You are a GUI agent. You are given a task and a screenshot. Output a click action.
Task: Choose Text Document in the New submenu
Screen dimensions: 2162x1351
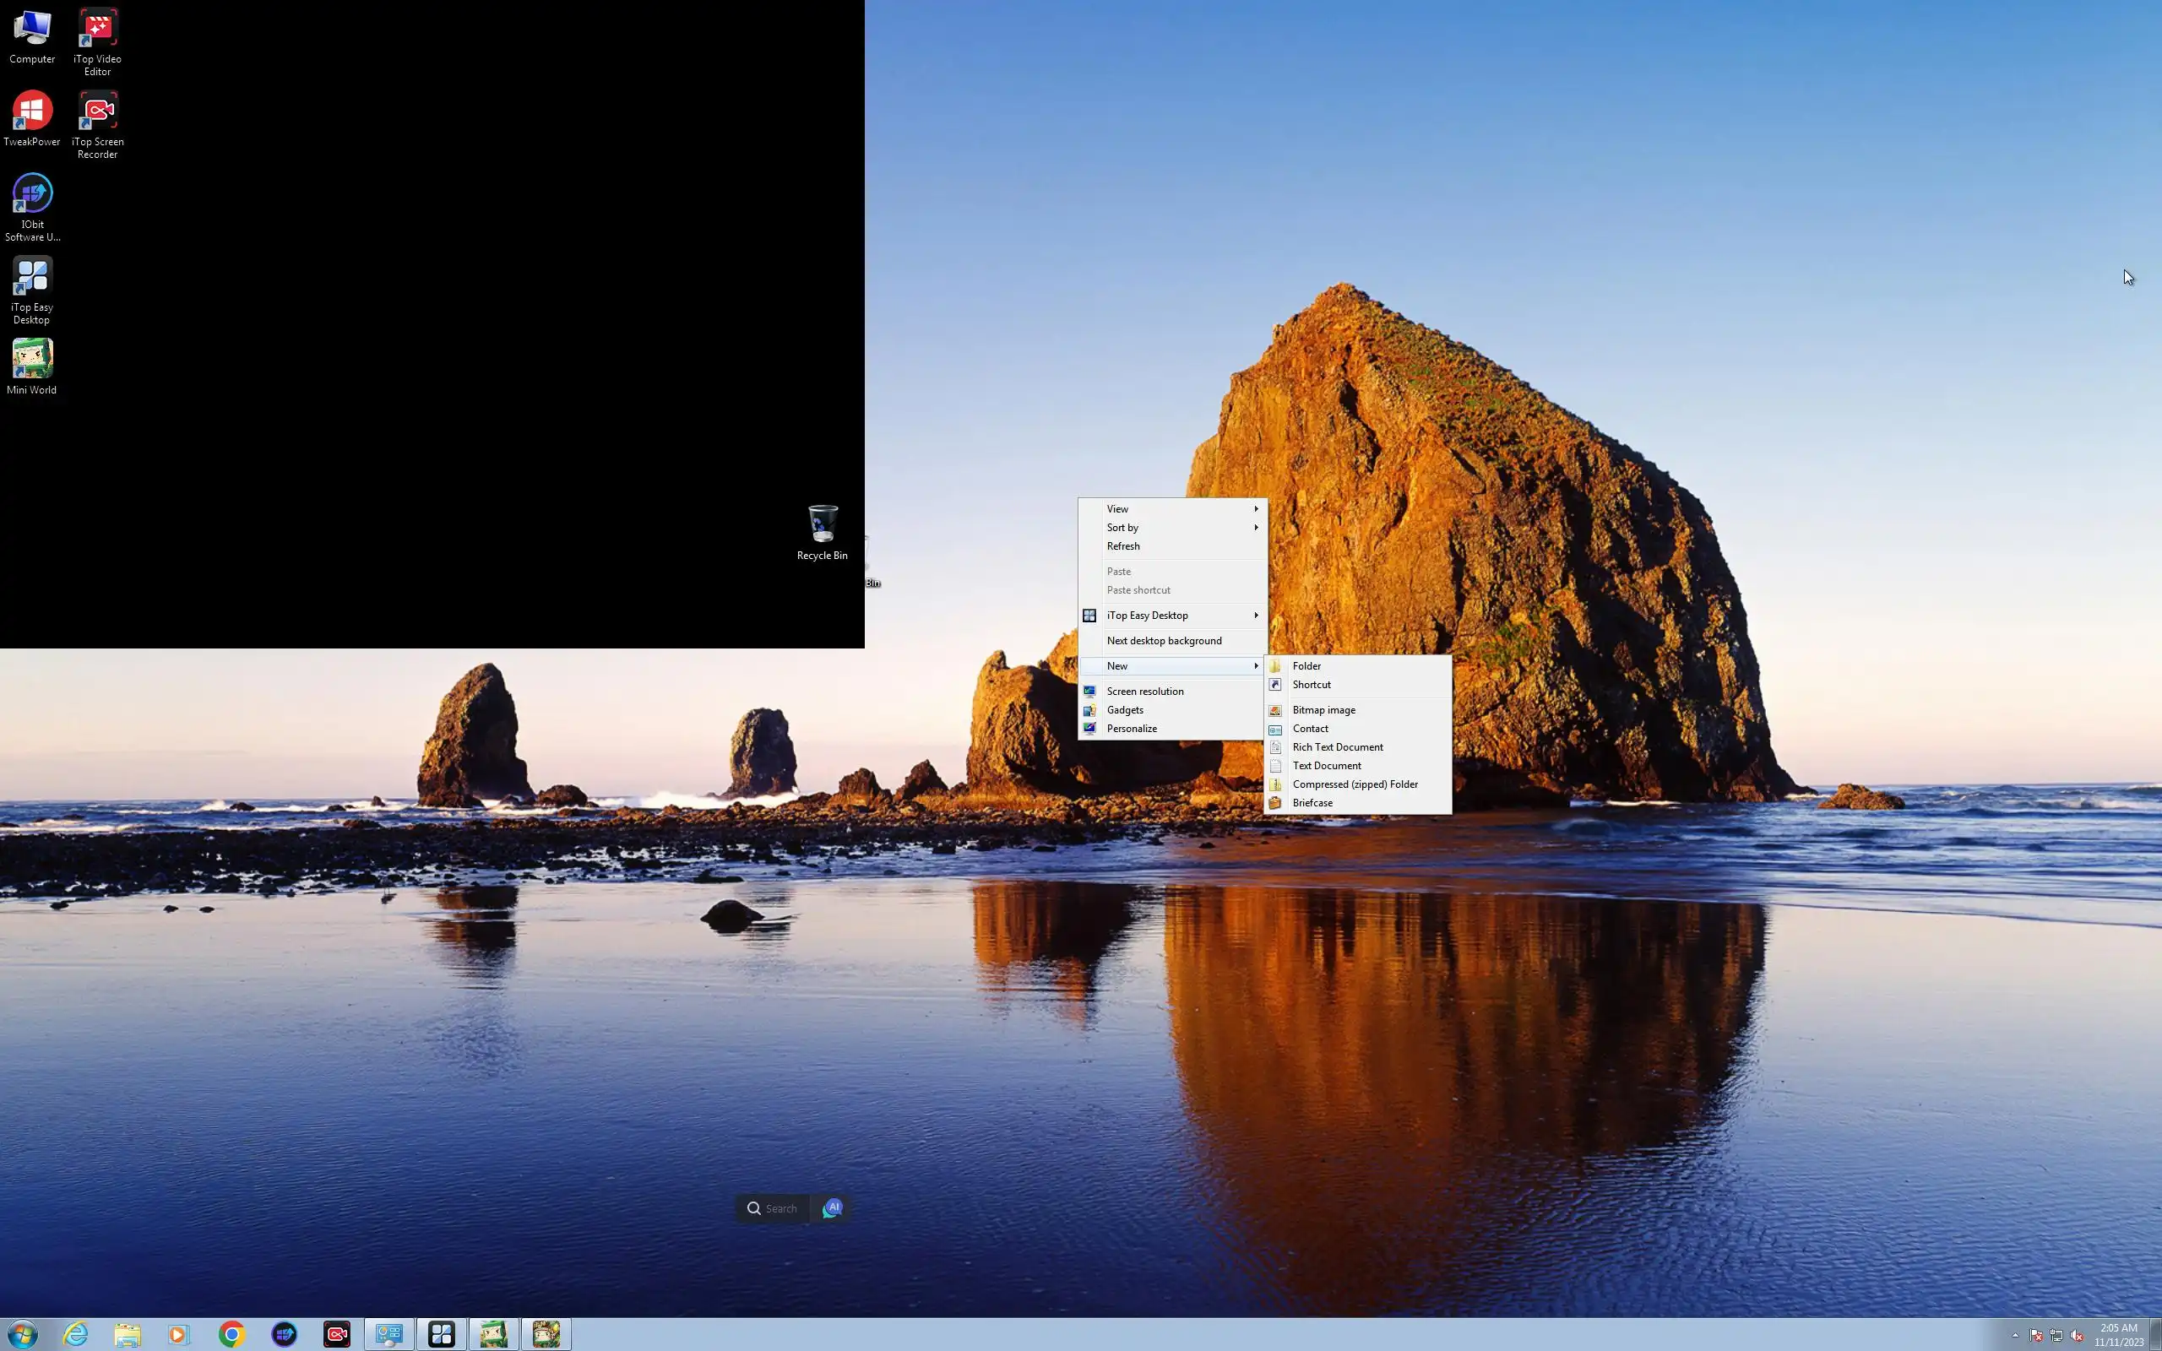coord(1326,766)
